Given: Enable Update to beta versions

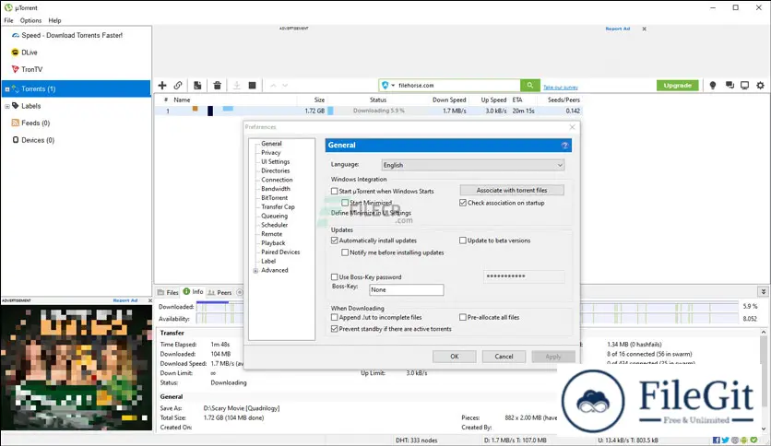Looking at the screenshot, I should pyautogui.click(x=463, y=241).
